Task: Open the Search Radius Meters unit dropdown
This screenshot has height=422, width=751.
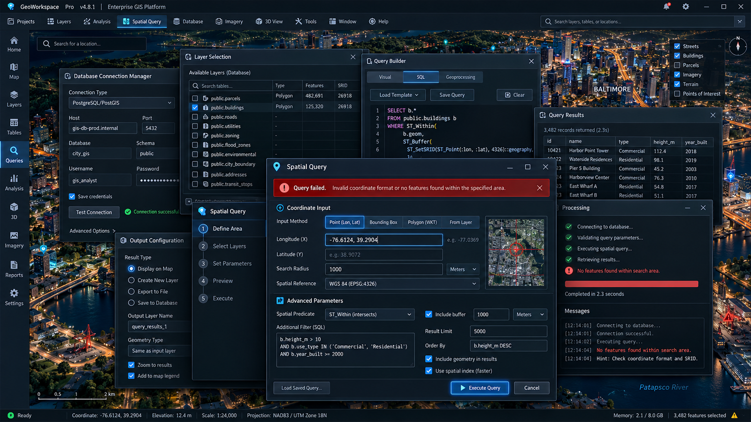Action: [x=463, y=269]
